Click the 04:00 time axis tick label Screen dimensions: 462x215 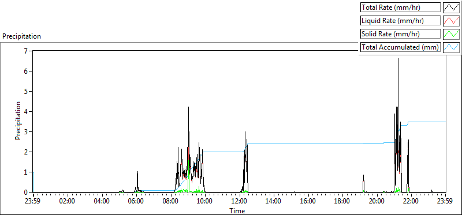[102, 202]
